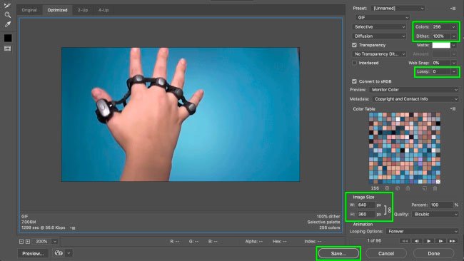This screenshot has width=464, height=261.
Task: Click the black eyedropper color swatch
Action: pyautogui.click(x=8, y=38)
